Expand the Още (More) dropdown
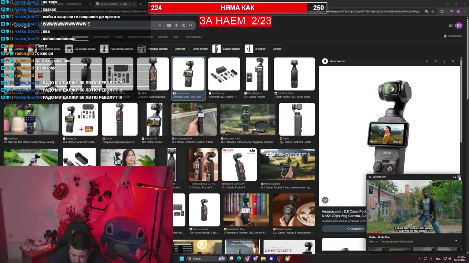 point(176,37)
